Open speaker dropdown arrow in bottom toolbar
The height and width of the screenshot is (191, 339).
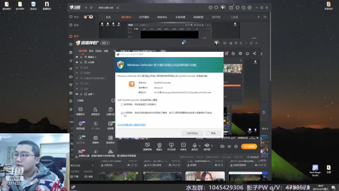pyautogui.click(x=211, y=146)
